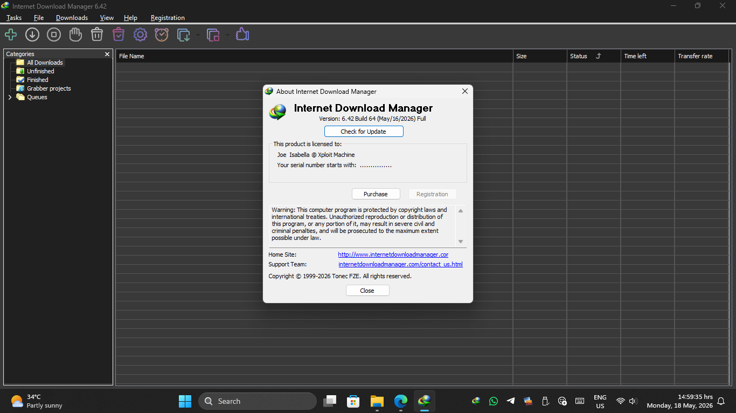Open the Tasks menu
This screenshot has width=736, height=413.
(14, 18)
